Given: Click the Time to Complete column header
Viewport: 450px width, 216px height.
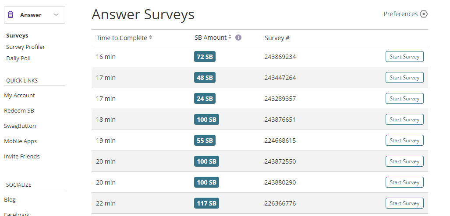Looking at the screenshot, I should point(121,38).
